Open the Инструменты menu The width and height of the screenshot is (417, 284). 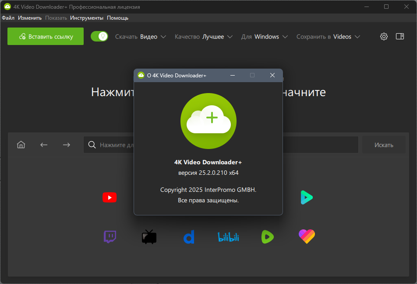click(87, 18)
